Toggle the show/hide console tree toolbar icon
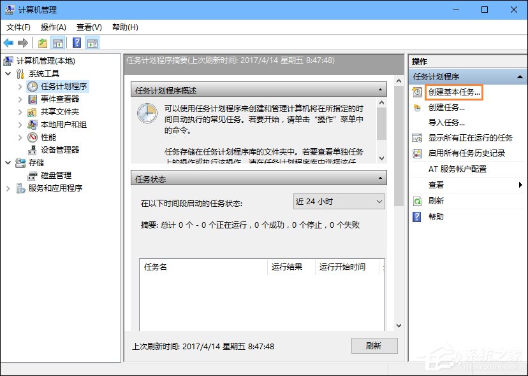This screenshot has height=376, width=528. [x=57, y=42]
